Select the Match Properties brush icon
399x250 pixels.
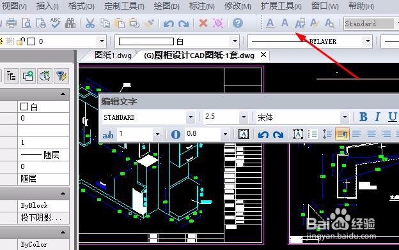click(x=149, y=24)
